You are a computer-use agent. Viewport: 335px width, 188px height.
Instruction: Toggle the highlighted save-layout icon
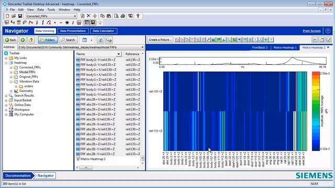(x=93, y=22)
